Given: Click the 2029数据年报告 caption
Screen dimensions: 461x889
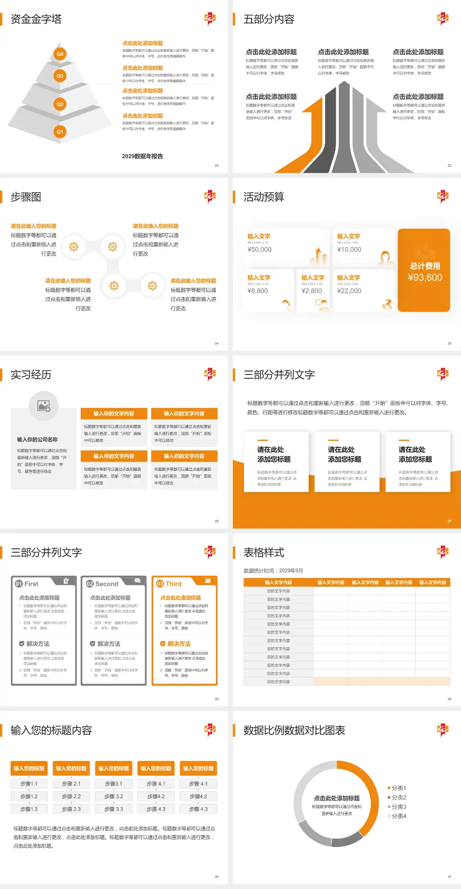Looking at the screenshot, I should [143, 156].
